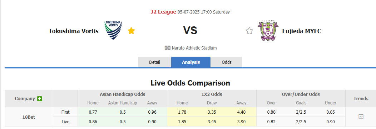Click the stadium icon beside Naruto Athletic Stadium
The width and height of the screenshot is (376, 129).
167,48
